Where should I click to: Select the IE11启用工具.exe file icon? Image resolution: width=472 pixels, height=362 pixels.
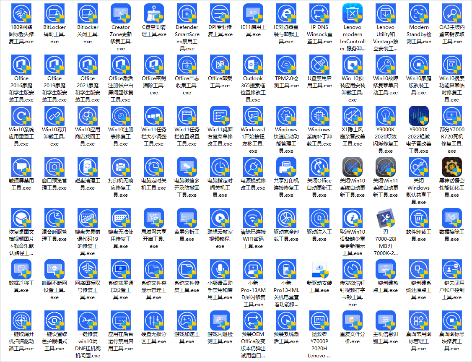point(253,14)
